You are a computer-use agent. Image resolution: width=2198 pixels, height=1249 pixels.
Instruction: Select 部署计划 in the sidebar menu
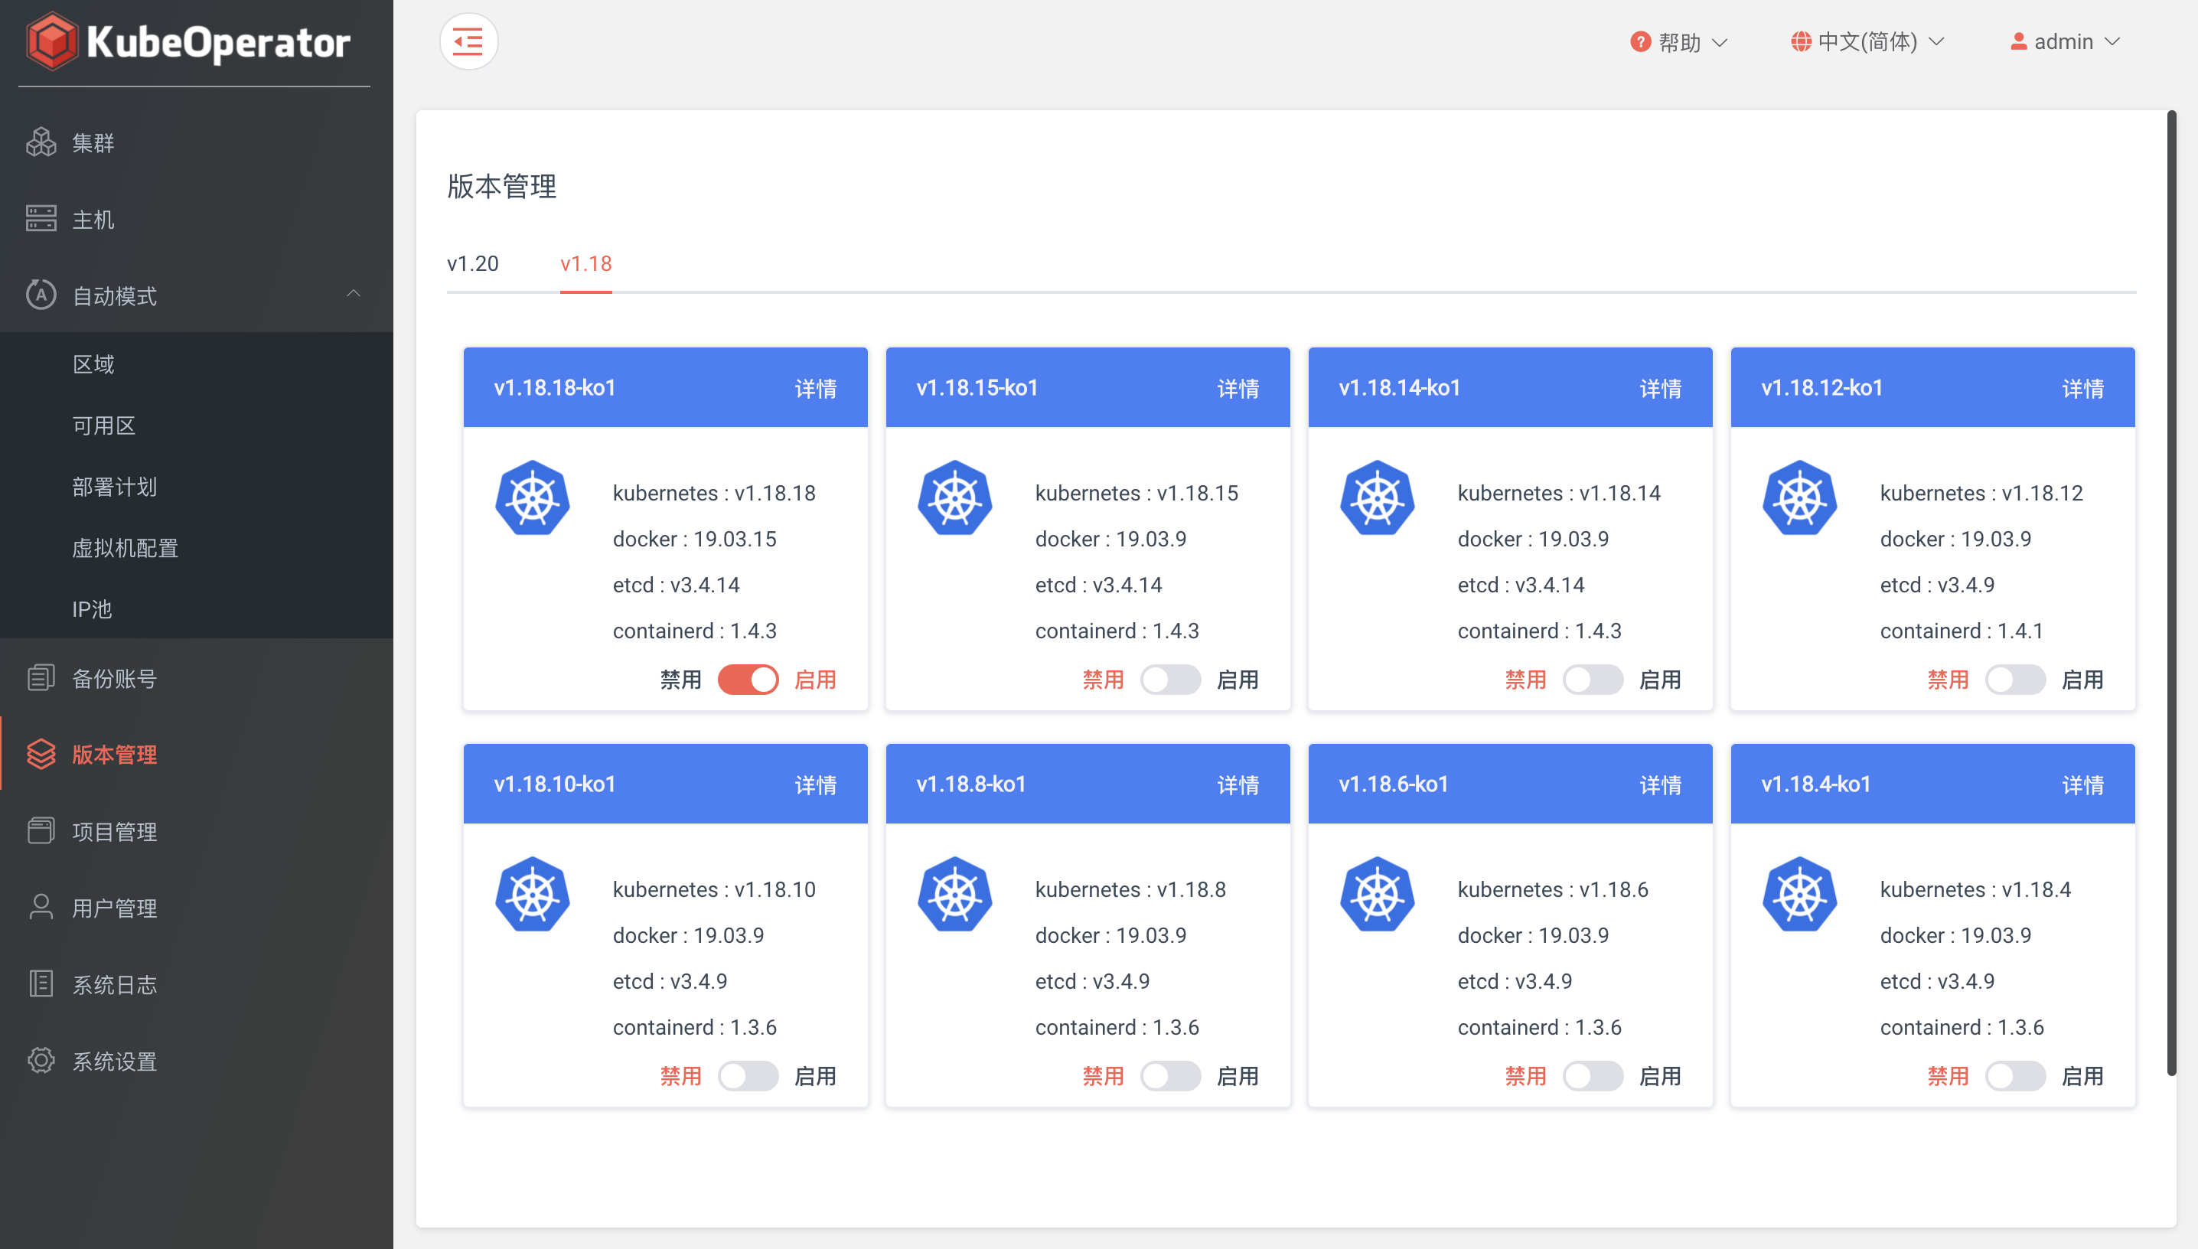(x=114, y=487)
